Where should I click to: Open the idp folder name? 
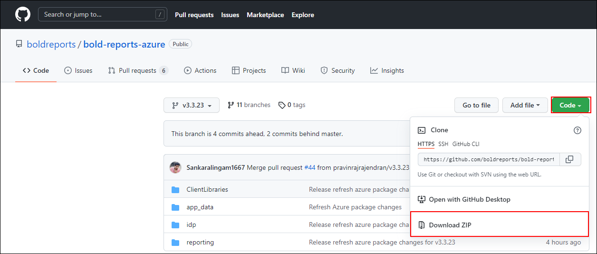(191, 225)
